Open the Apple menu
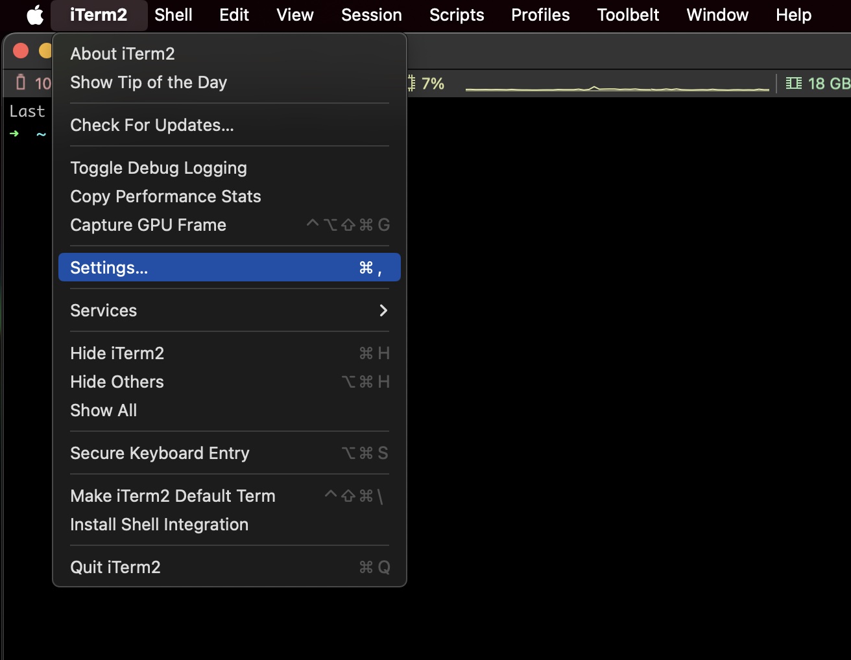 pos(35,14)
